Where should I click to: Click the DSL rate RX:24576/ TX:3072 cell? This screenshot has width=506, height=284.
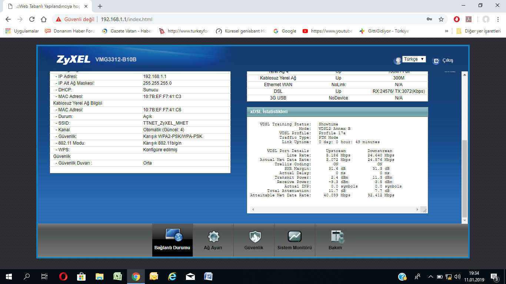coord(399,91)
